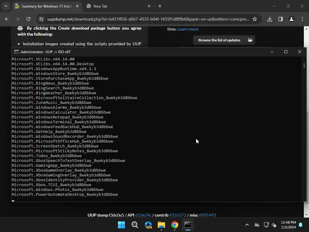The height and width of the screenshot is (232, 309).
Task: Click Microsoft.ZuneMusic_8wekyb3d8bbwe line
Action: click(51, 103)
